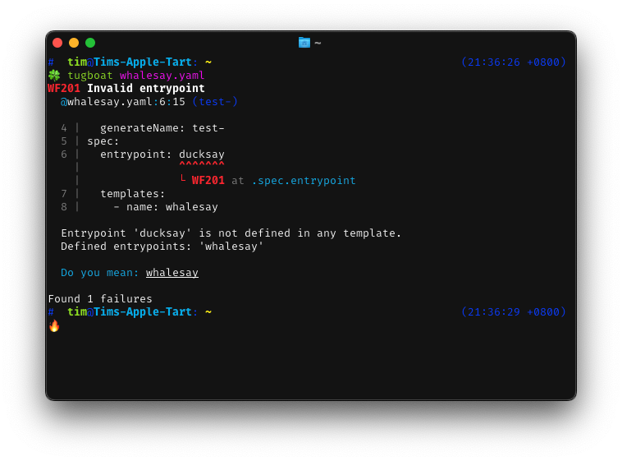Click 'generateName: test-' code line
Screen dimensions: 622x461
click(162, 128)
